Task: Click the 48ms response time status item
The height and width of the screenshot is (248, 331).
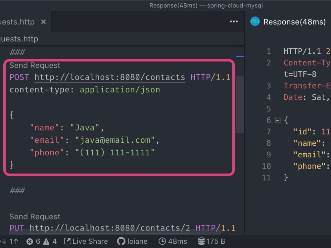Action: (x=173, y=241)
